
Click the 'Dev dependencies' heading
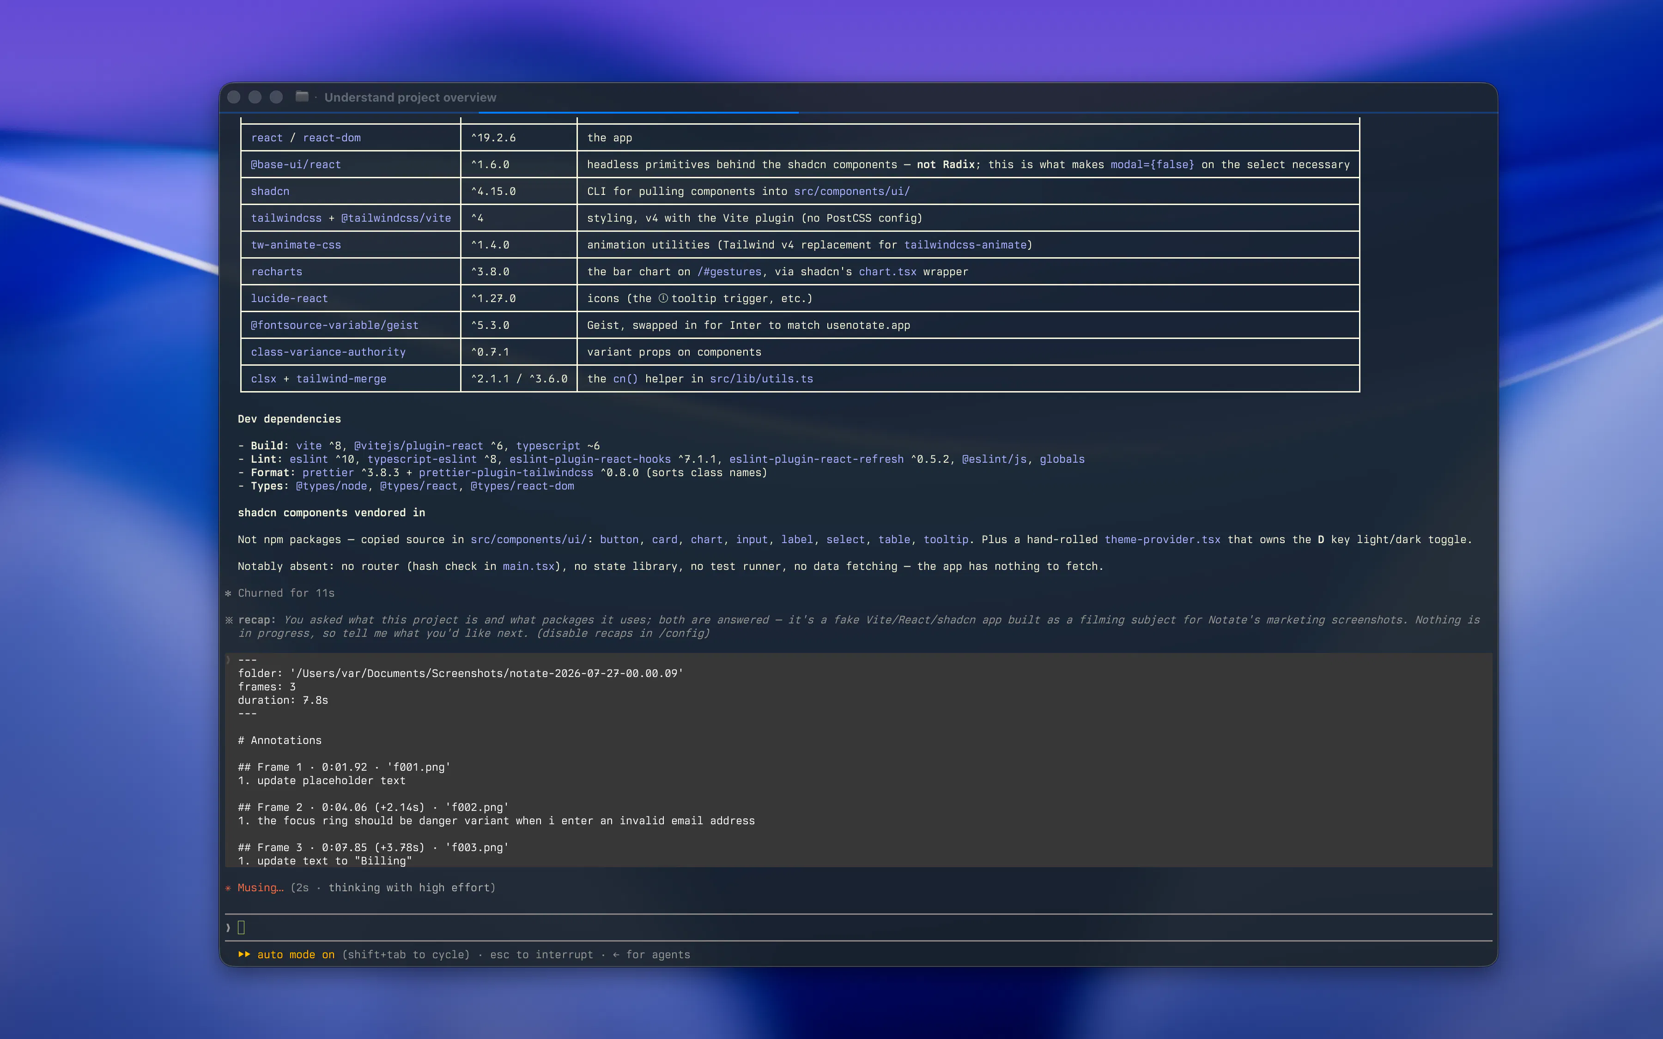[289, 419]
